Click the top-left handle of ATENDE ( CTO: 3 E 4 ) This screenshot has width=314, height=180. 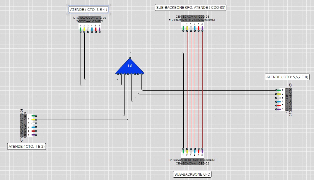coord(67,5)
